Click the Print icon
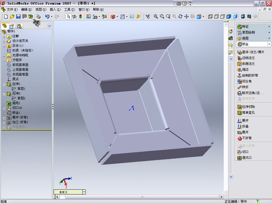The height and width of the screenshot is (204, 272). (x=39, y=16)
